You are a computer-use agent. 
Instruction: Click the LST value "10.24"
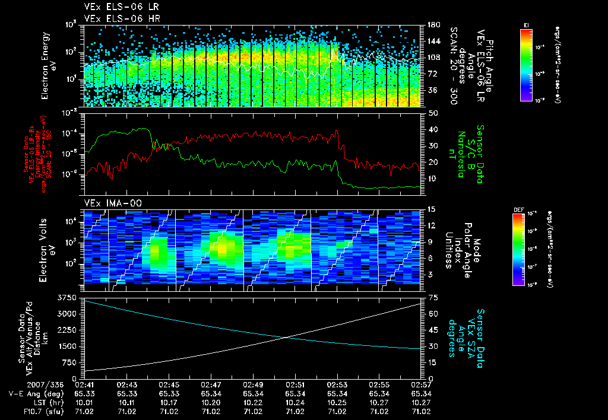click(x=295, y=403)
